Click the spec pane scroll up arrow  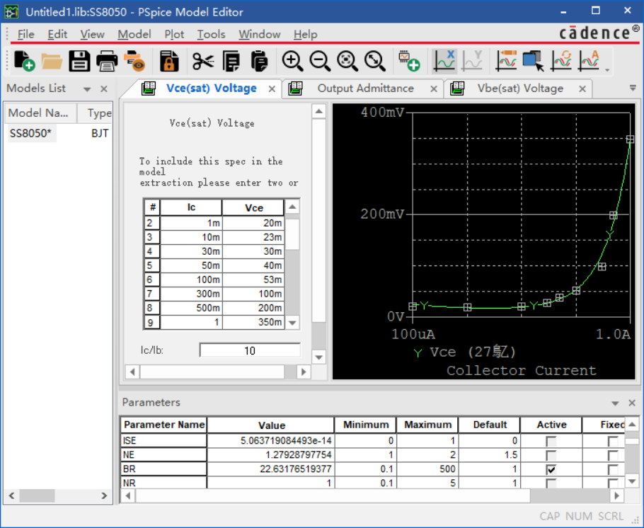coord(318,111)
